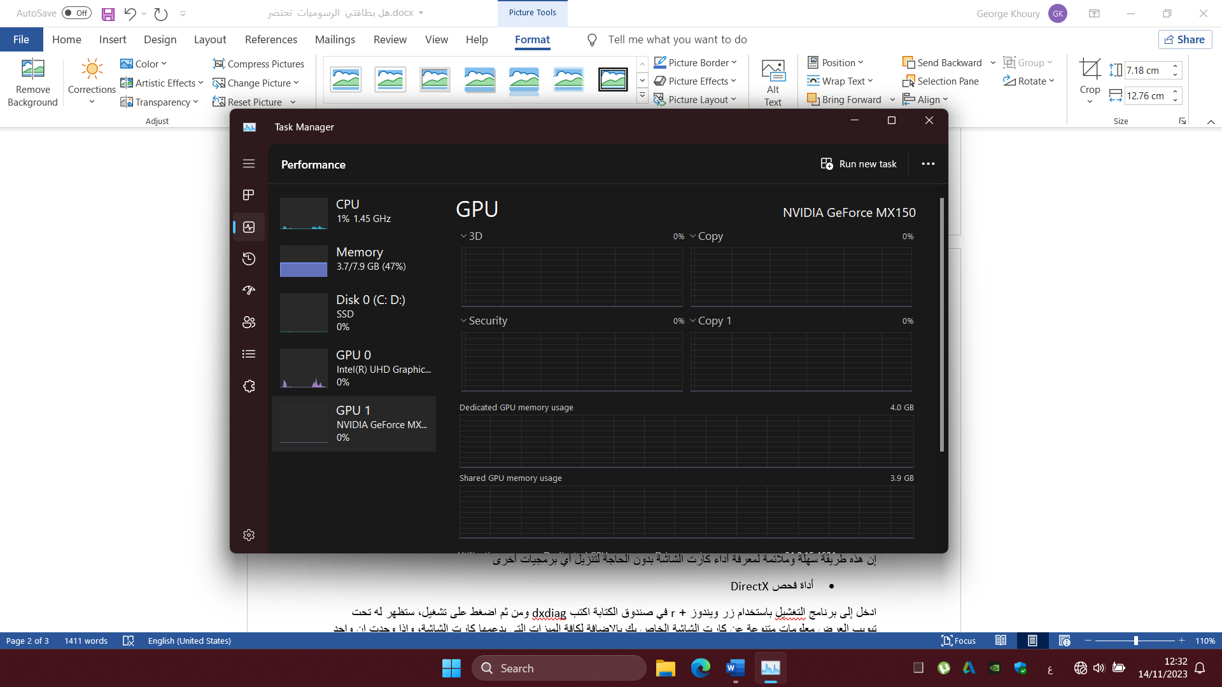Click Run new task button
This screenshot has height=687, width=1222.
point(859,164)
